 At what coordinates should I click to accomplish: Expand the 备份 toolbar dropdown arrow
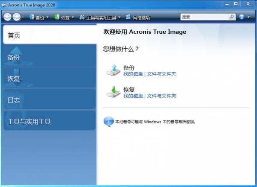pos(48,17)
